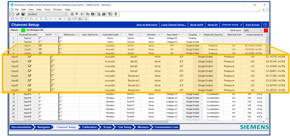290x136 pixels.
Task: Click the rename section toolbar icon
Action: [82, 14]
